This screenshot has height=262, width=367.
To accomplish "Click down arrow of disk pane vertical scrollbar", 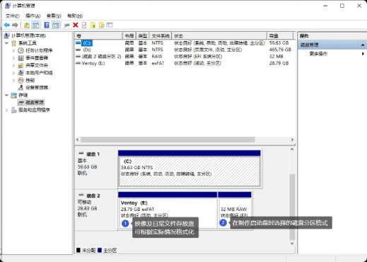I will [x=292, y=244].
